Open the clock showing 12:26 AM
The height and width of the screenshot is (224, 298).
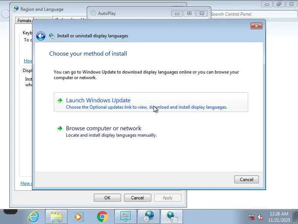[279, 217]
